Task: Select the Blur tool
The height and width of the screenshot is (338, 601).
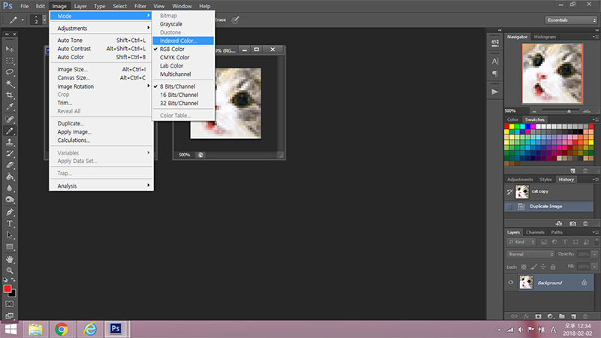Action: pyautogui.click(x=10, y=189)
